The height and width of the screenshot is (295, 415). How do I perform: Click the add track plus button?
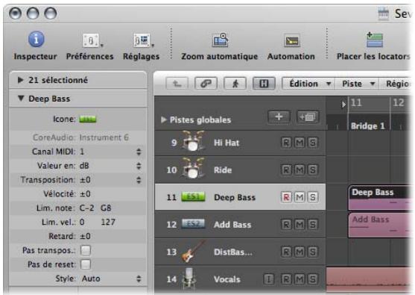[279, 117]
